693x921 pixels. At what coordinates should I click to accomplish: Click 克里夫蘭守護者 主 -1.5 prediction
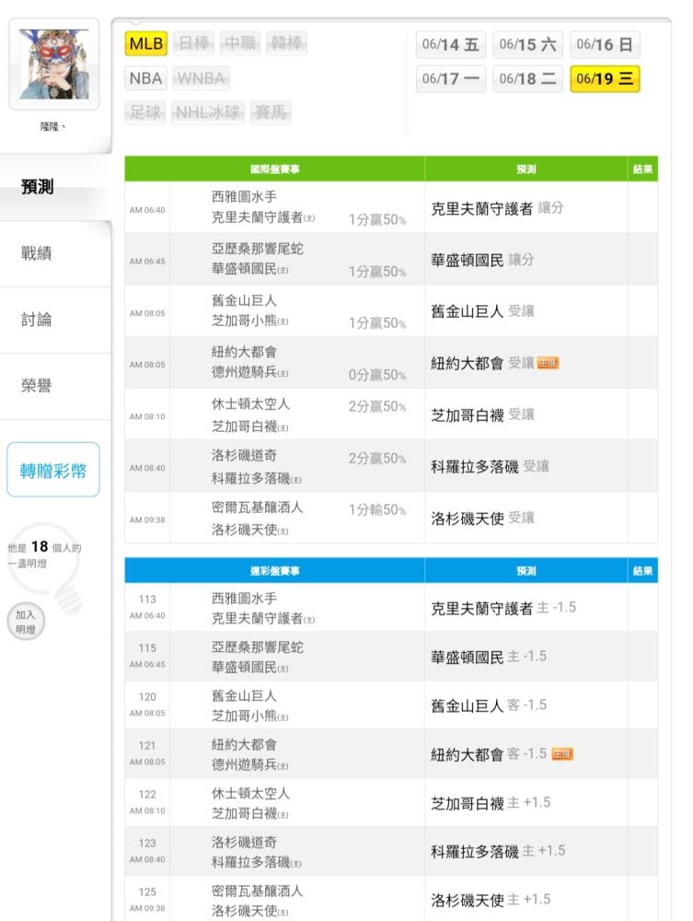(503, 609)
